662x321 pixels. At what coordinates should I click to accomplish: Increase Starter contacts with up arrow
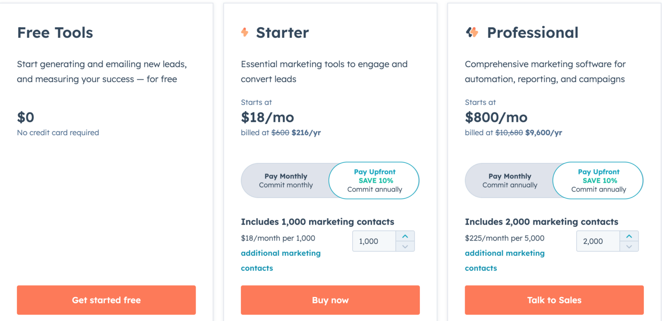(x=405, y=236)
